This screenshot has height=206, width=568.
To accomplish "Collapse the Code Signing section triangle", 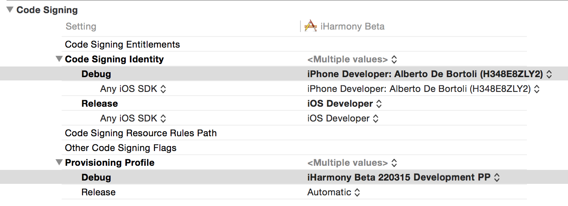I will point(10,10).
